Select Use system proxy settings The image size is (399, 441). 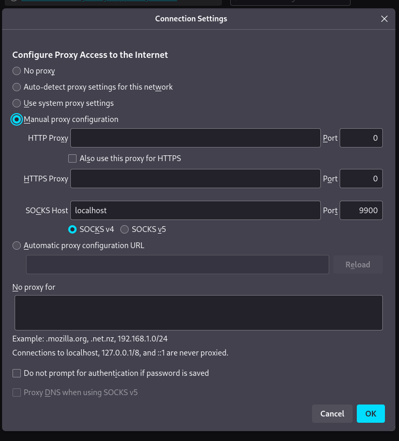coord(17,103)
